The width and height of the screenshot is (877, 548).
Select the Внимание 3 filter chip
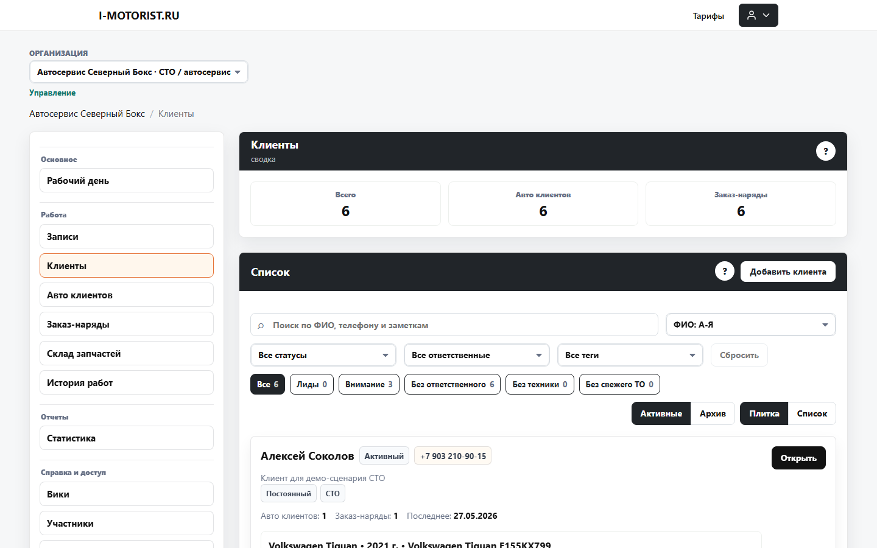[x=369, y=384]
